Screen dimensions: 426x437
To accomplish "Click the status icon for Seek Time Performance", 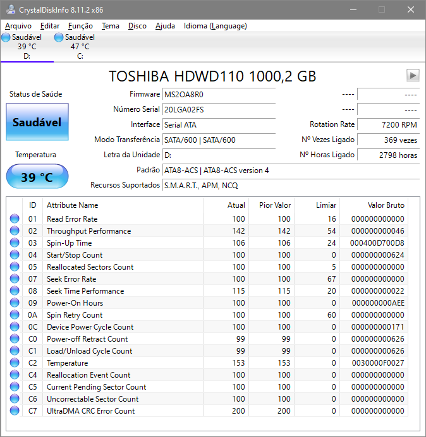I will [x=15, y=290].
